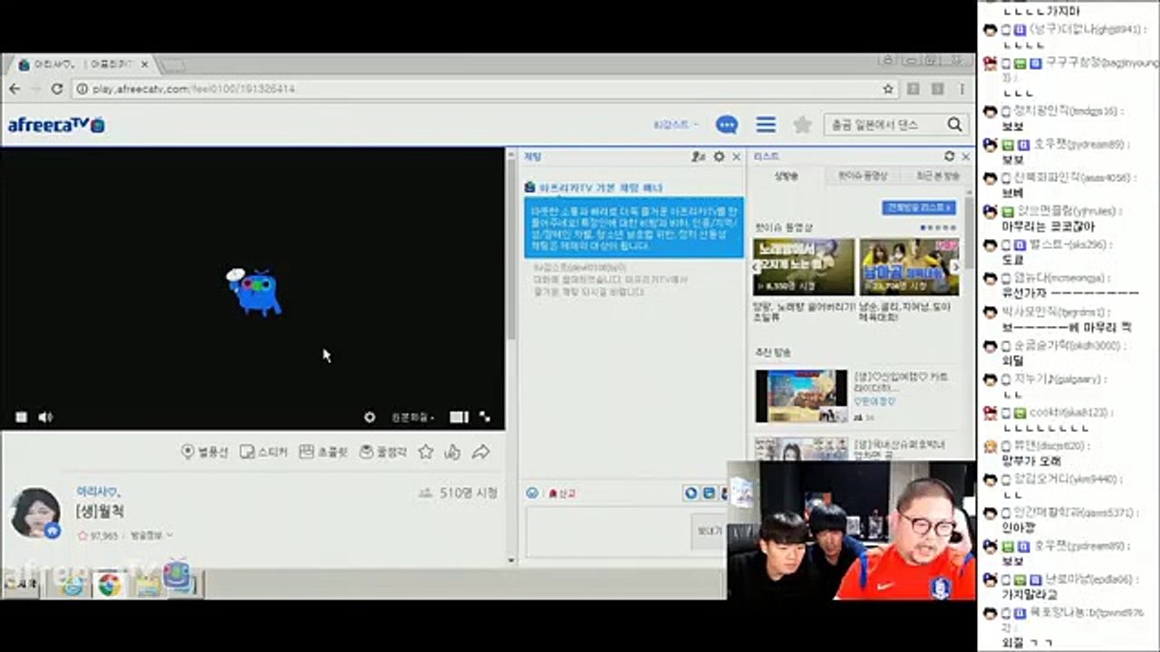
Task: Go back with browser back arrow
Action: (14, 89)
